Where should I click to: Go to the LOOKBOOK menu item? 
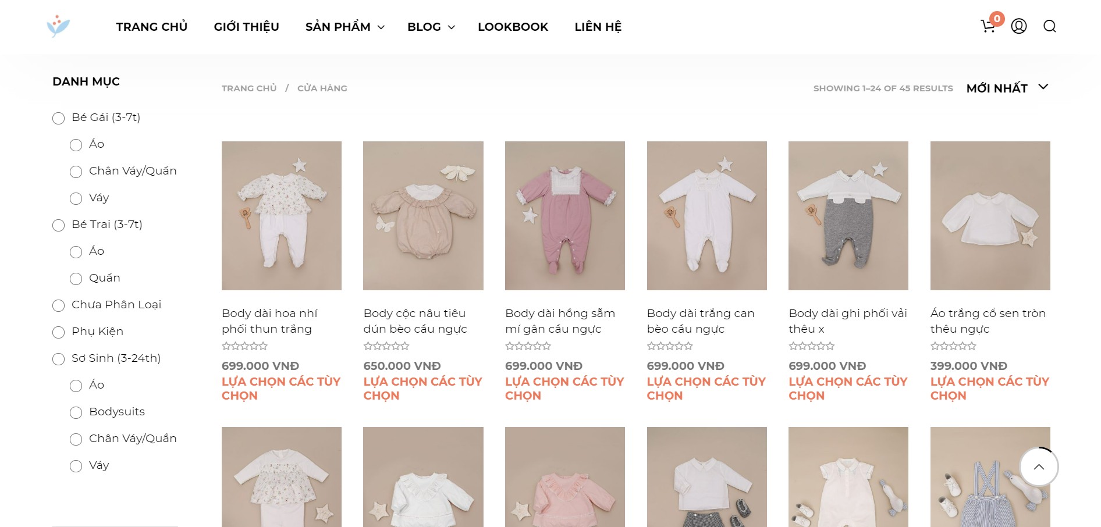[513, 27]
